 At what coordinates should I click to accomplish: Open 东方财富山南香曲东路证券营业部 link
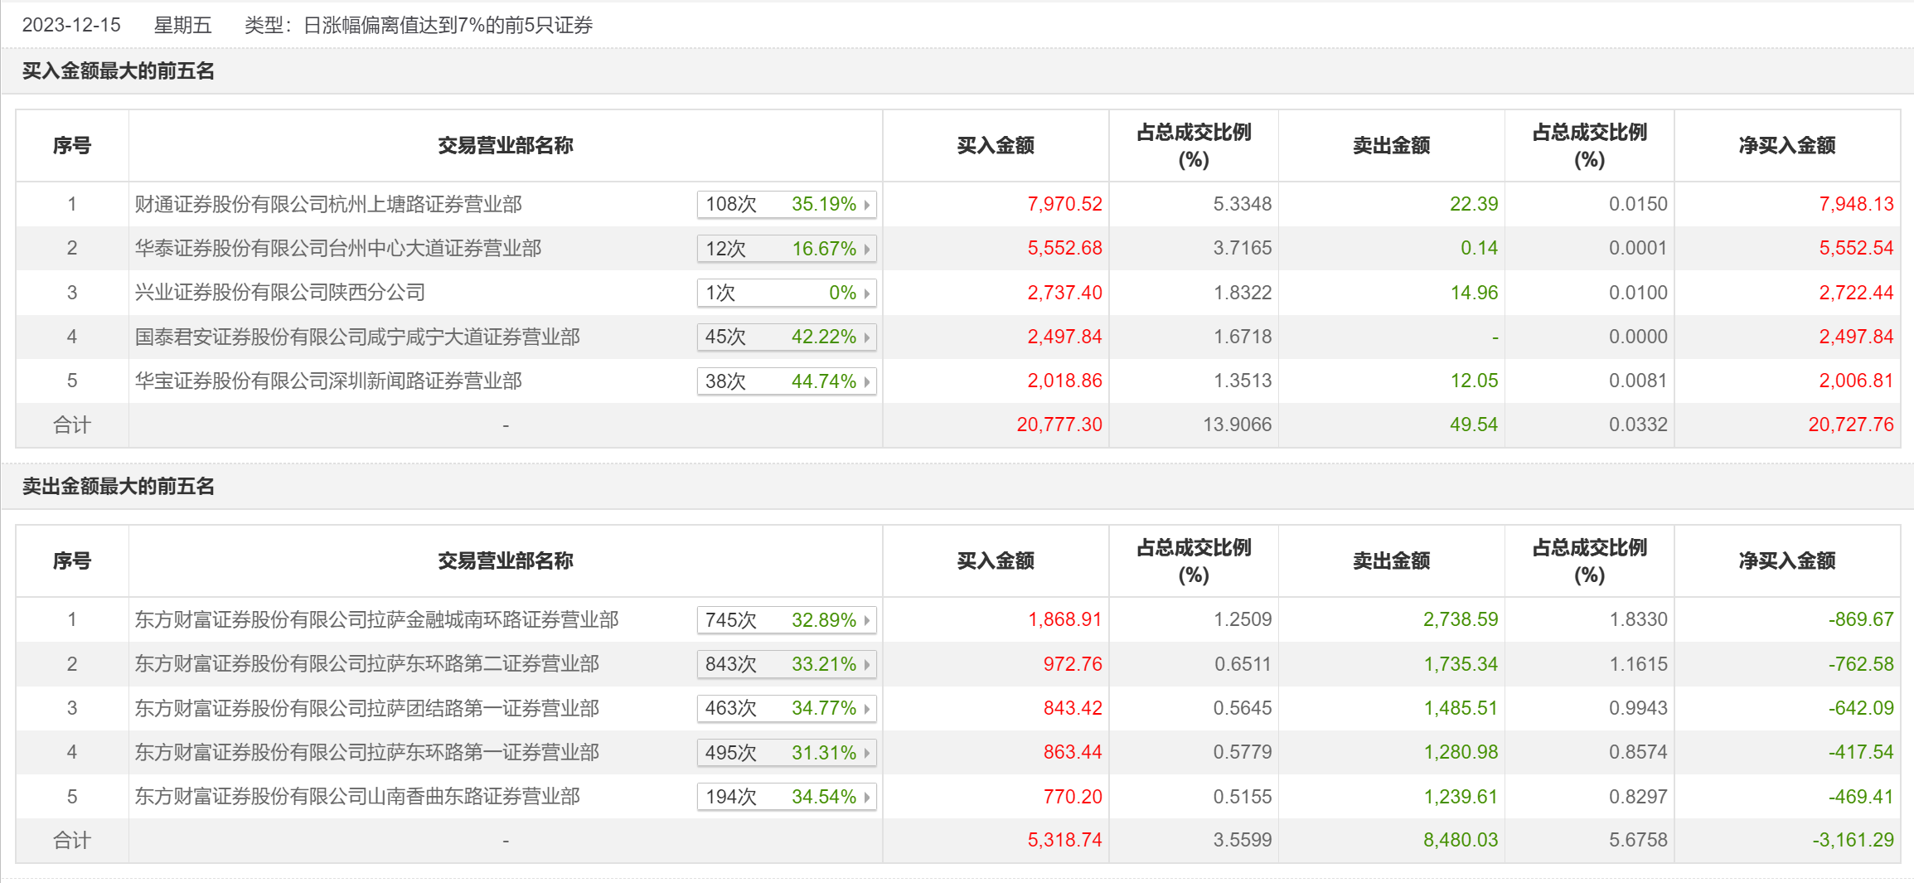point(357,796)
